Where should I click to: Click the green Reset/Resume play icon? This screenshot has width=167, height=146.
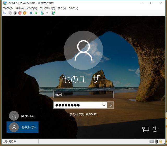36,13
